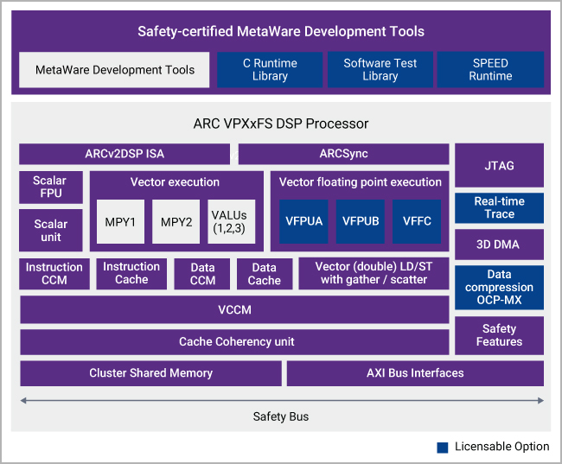Click the MPY2 box
Screen dimensions: 562x464
tap(176, 222)
